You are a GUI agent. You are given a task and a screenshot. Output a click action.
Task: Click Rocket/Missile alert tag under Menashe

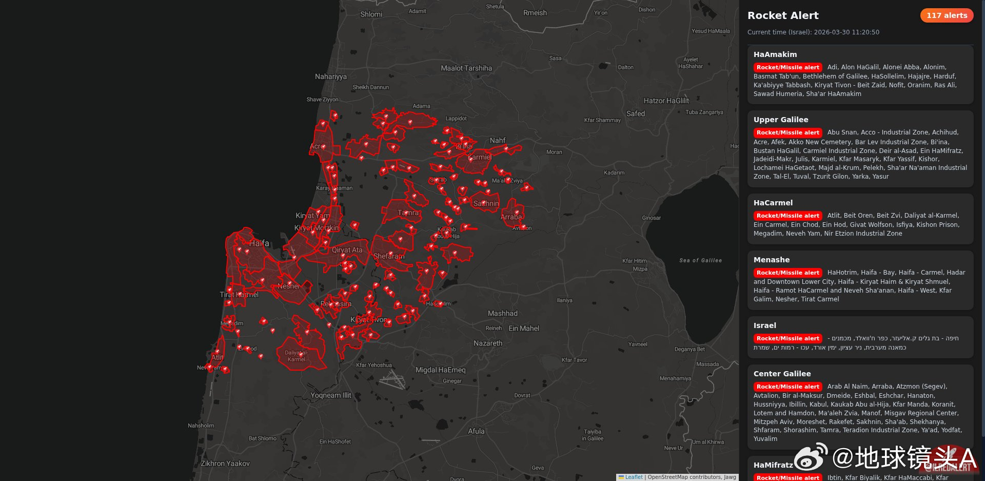787,273
